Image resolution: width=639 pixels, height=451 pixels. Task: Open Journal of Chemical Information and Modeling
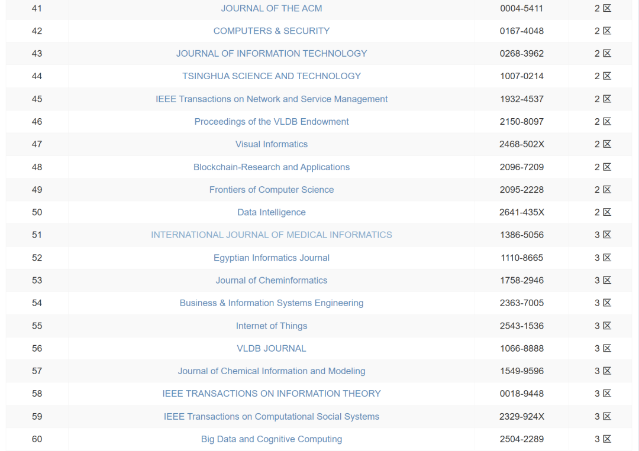272,371
